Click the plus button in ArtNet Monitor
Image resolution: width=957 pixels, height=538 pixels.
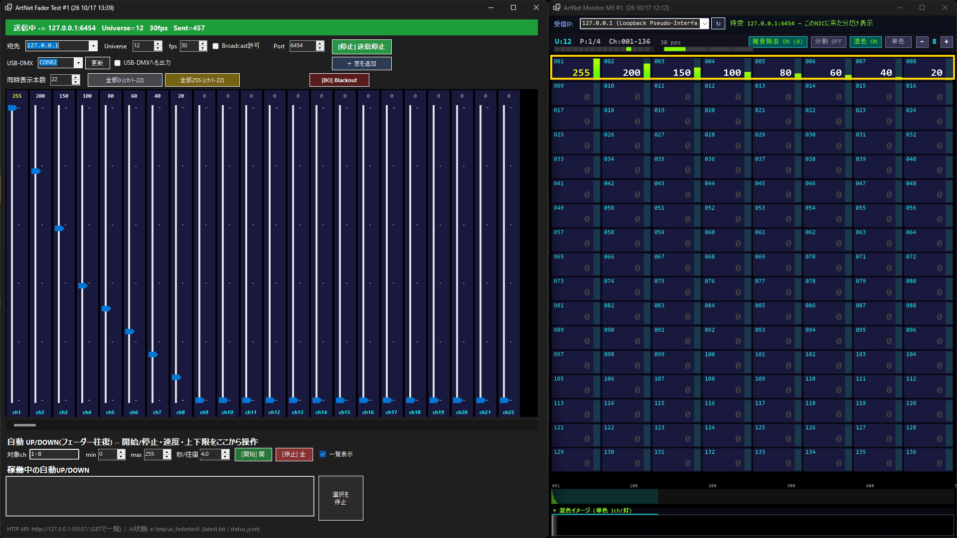pyautogui.click(x=947, y=42)
